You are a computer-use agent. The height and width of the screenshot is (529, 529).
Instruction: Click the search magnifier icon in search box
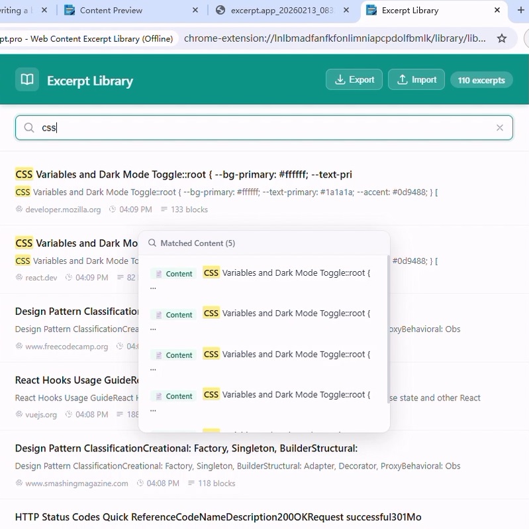(x=29, y=128)
